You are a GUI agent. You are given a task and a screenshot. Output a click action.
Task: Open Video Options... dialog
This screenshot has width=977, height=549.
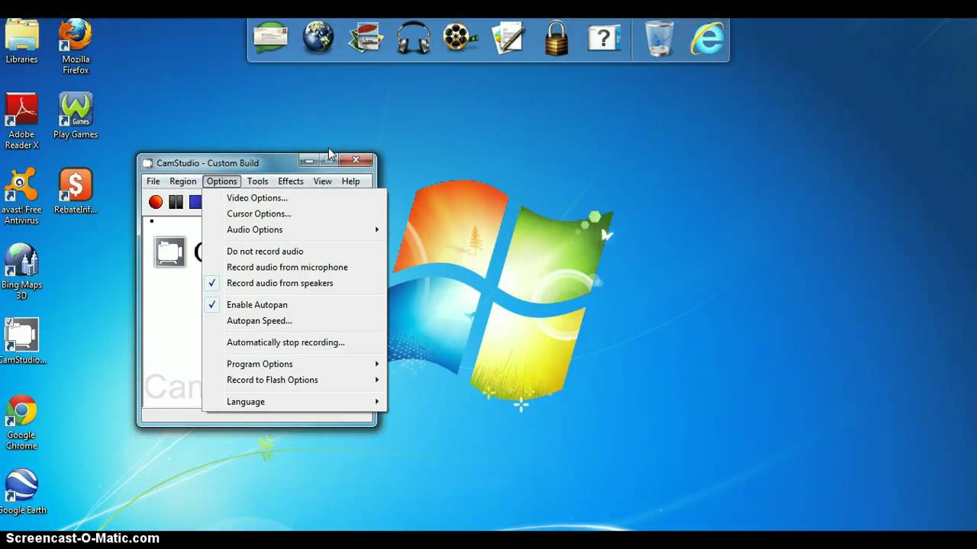pos(295,197)
